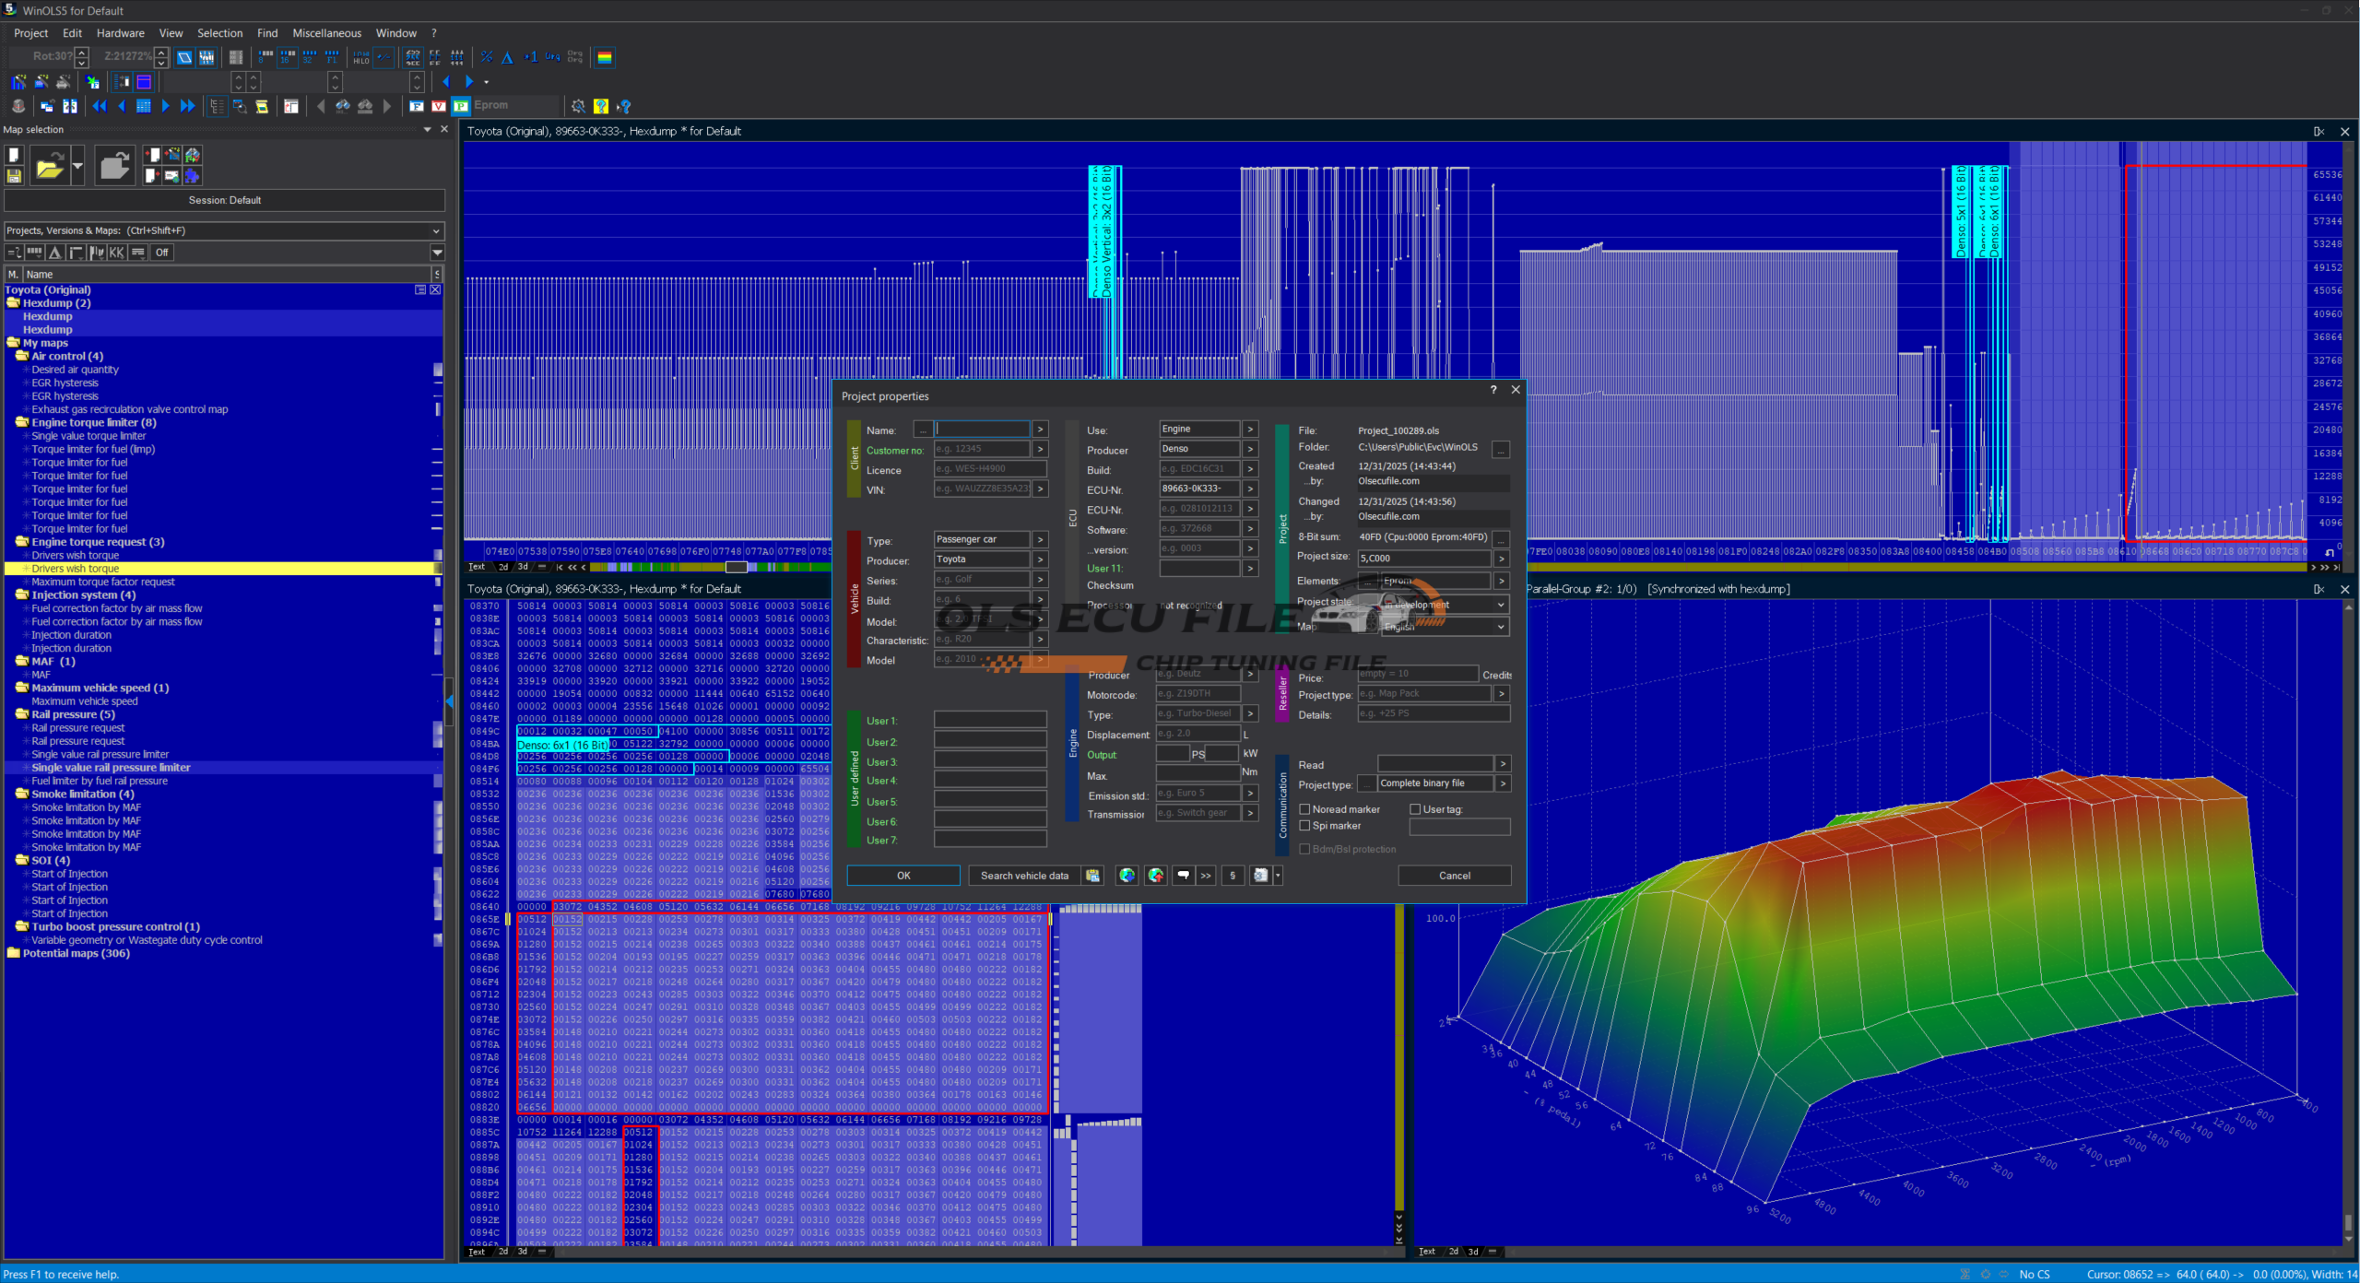
Task: Click the HI LO byte order icon
Action: (x=360, y=57)
